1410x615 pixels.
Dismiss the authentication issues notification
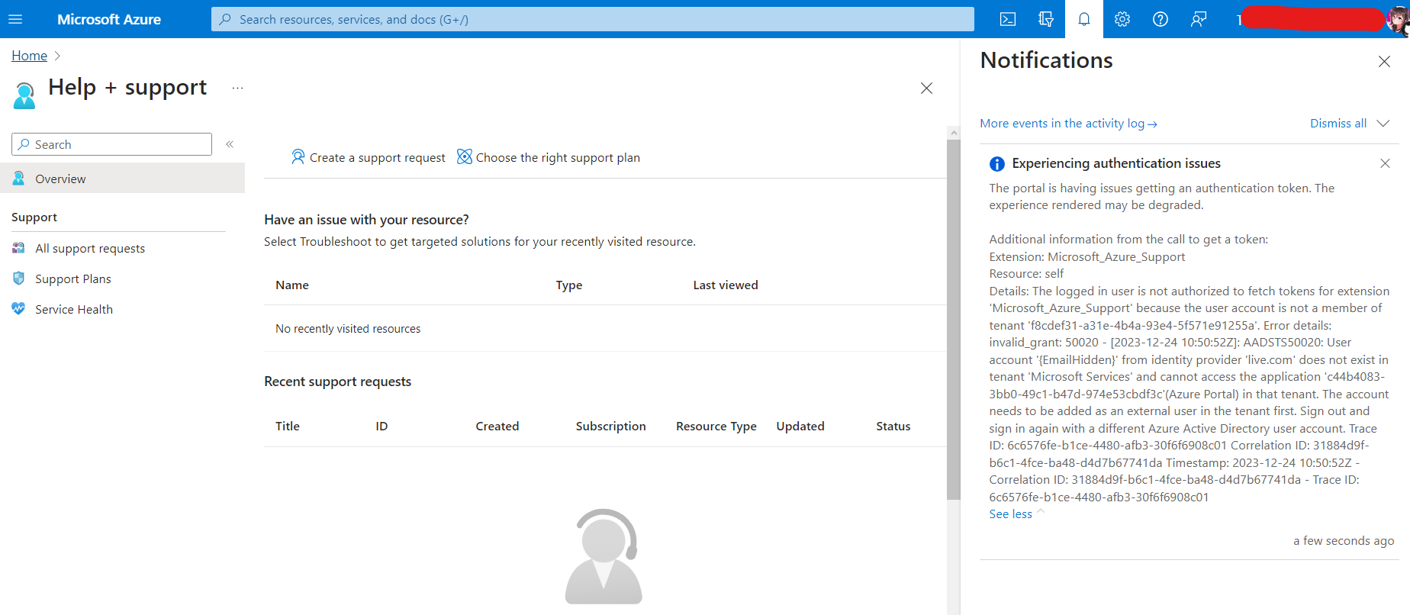point(1385,163)
